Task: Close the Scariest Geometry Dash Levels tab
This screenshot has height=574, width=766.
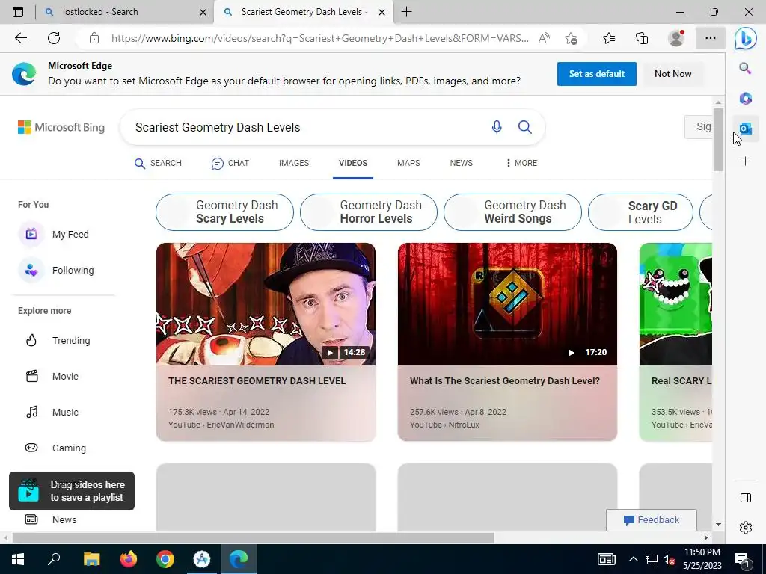Action: pos(382,12)
